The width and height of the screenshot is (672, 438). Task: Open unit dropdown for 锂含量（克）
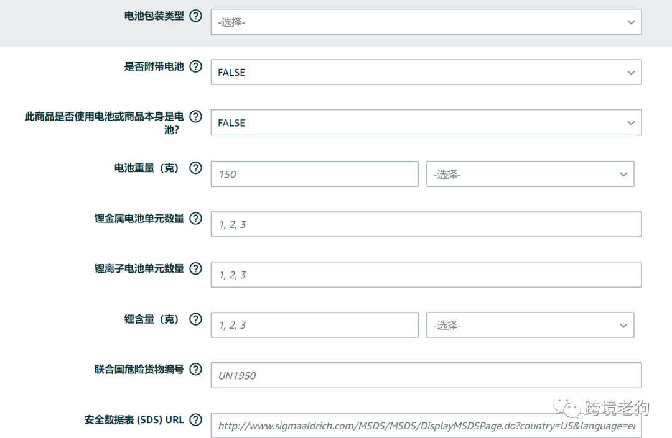click(x=530, y=325)
